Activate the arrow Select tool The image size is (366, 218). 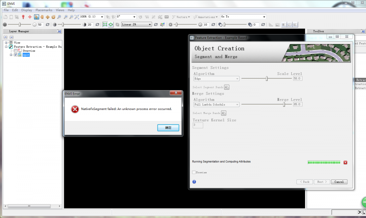36,17
